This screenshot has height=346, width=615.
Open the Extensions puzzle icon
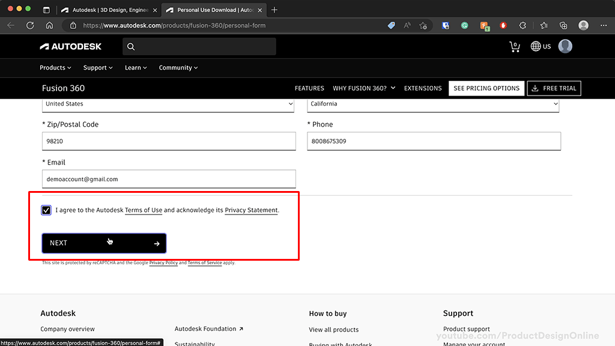coord(523,25)
